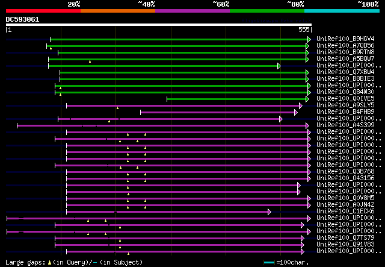Click the yellow gap triangle in the legend
Image resolution: width=385 pixels, height=267 pixels.
tap(49, 263)
